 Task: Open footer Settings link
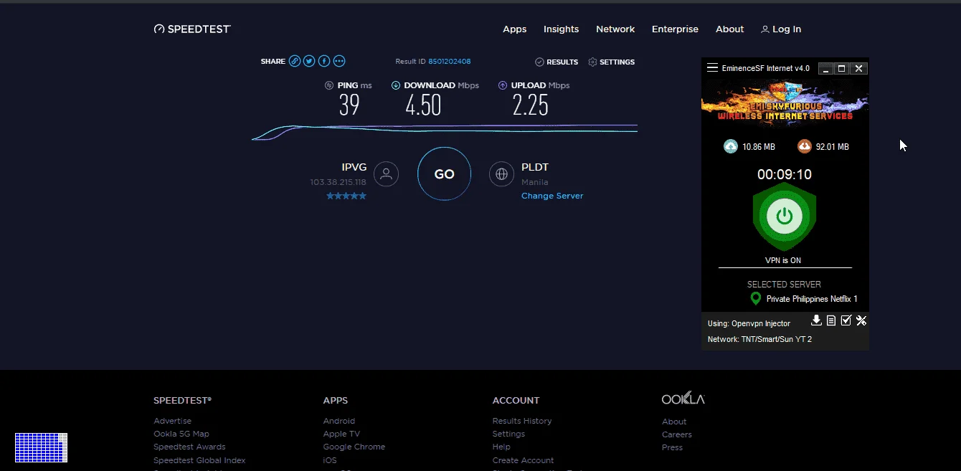(508, 434)
